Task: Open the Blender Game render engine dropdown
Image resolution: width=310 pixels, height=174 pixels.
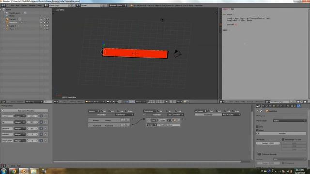Action: [118, 5]
